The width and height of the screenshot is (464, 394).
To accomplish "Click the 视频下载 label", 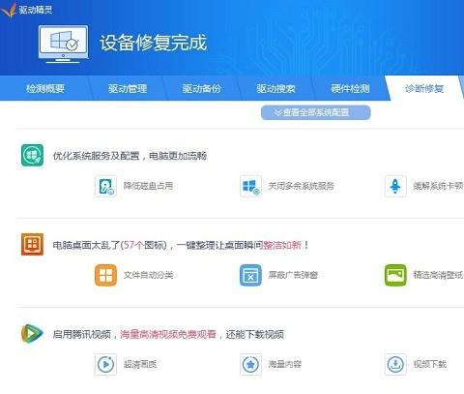I will pos(430,364).
